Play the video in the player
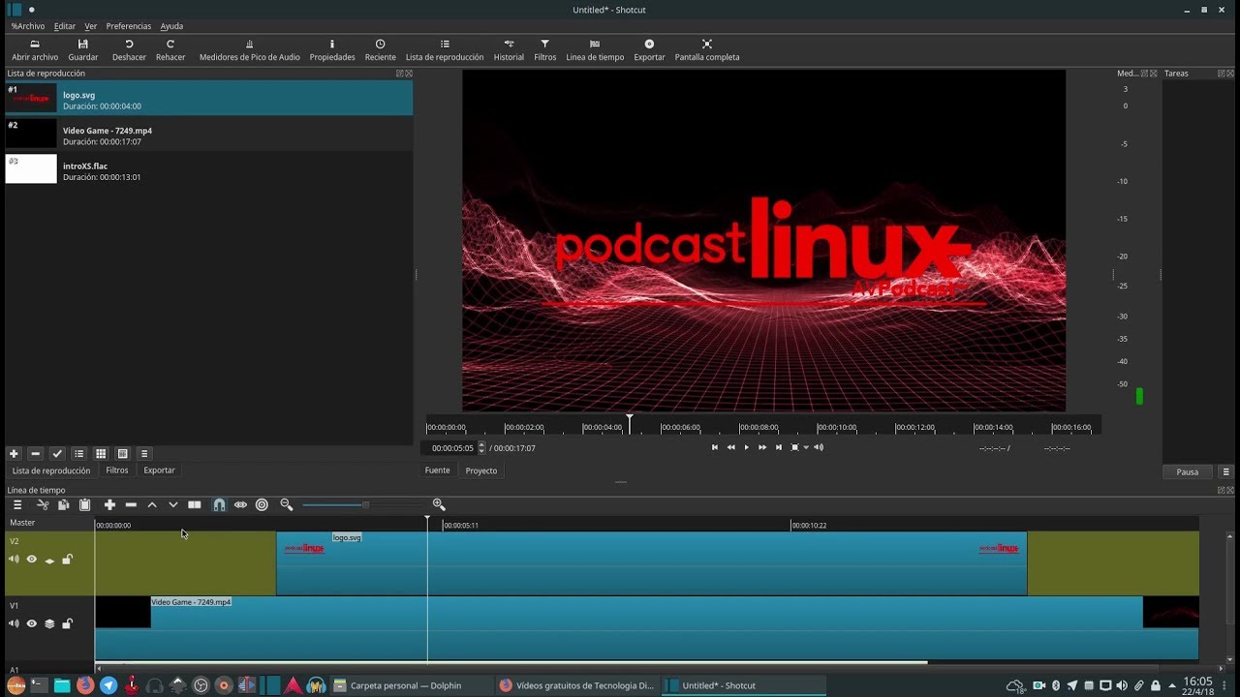This screenshot has width=1240, height=697. 746,447
